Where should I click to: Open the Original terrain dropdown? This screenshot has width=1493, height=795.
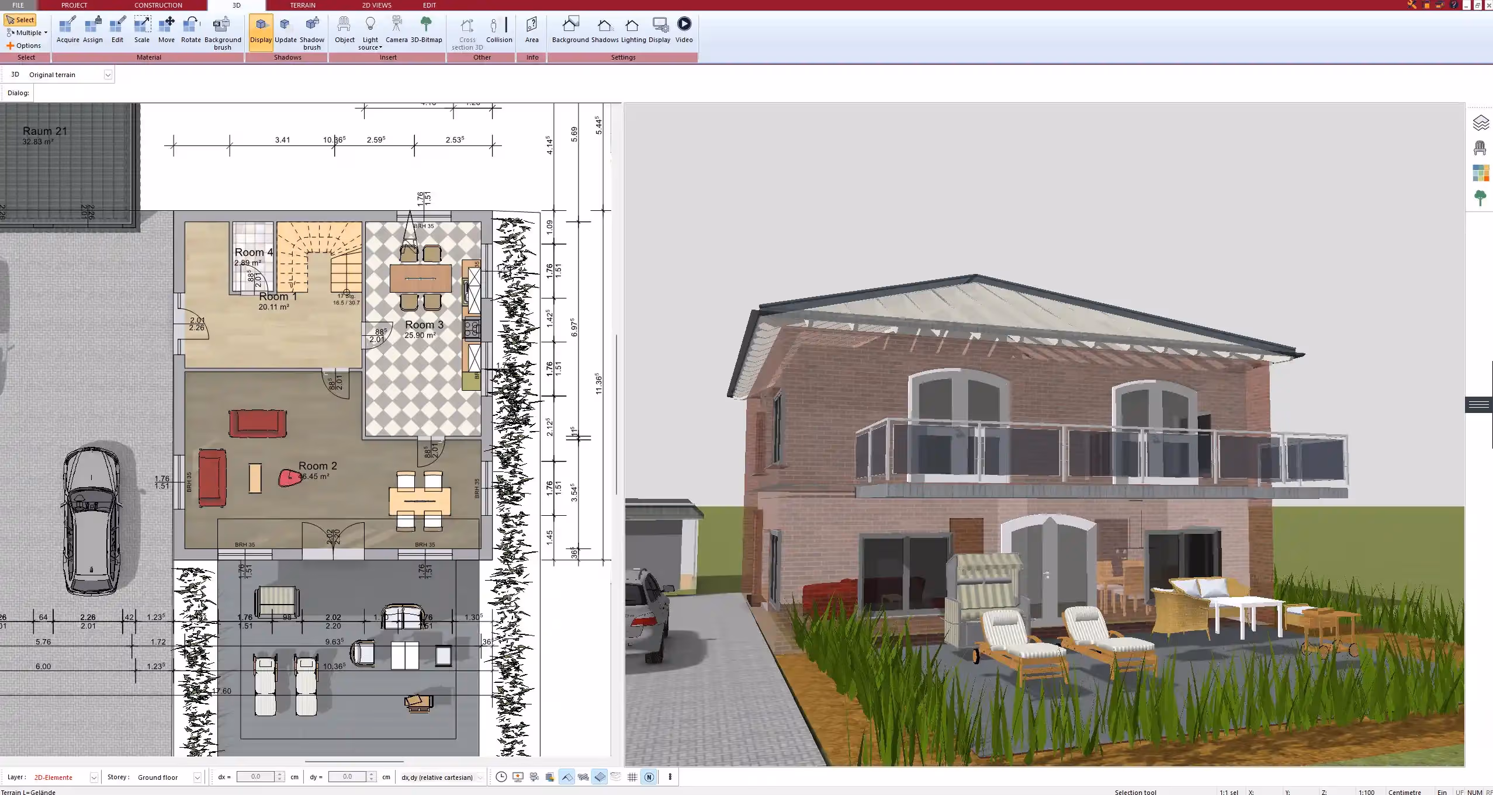[108, 75]
